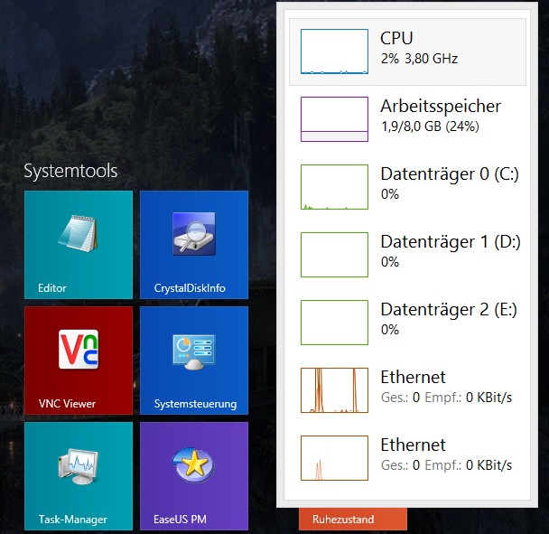Image resolution: width=549 pixels, height=534 pixels.
Task: Click the '1,9/8,0 GB (24%)' value
Action: (x=430, y=126)
